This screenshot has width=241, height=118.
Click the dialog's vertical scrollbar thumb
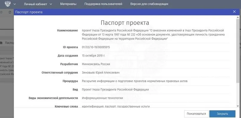coord(238,51)
